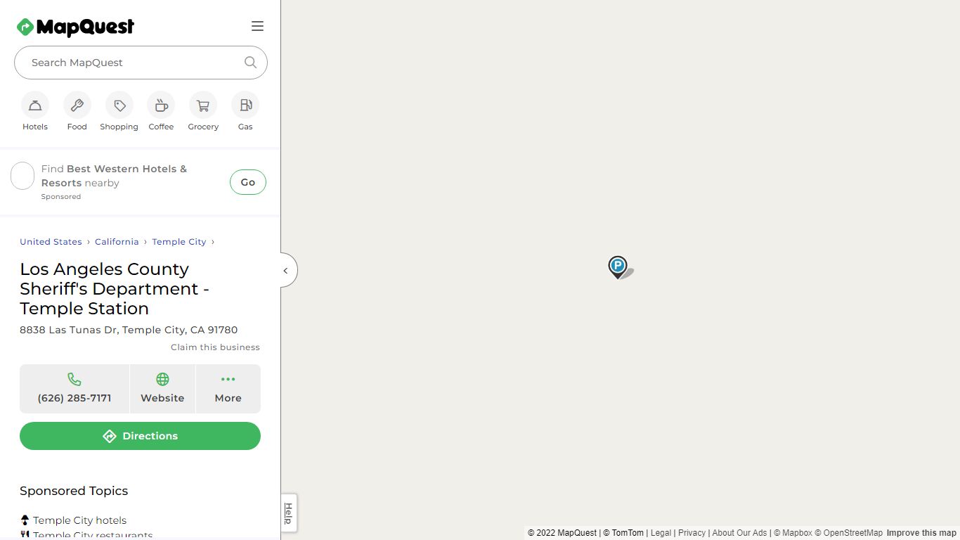Viewport: 960px width, 540px height.
Task: Click the © 2022 MapQuest text
Action: point(562,533)
